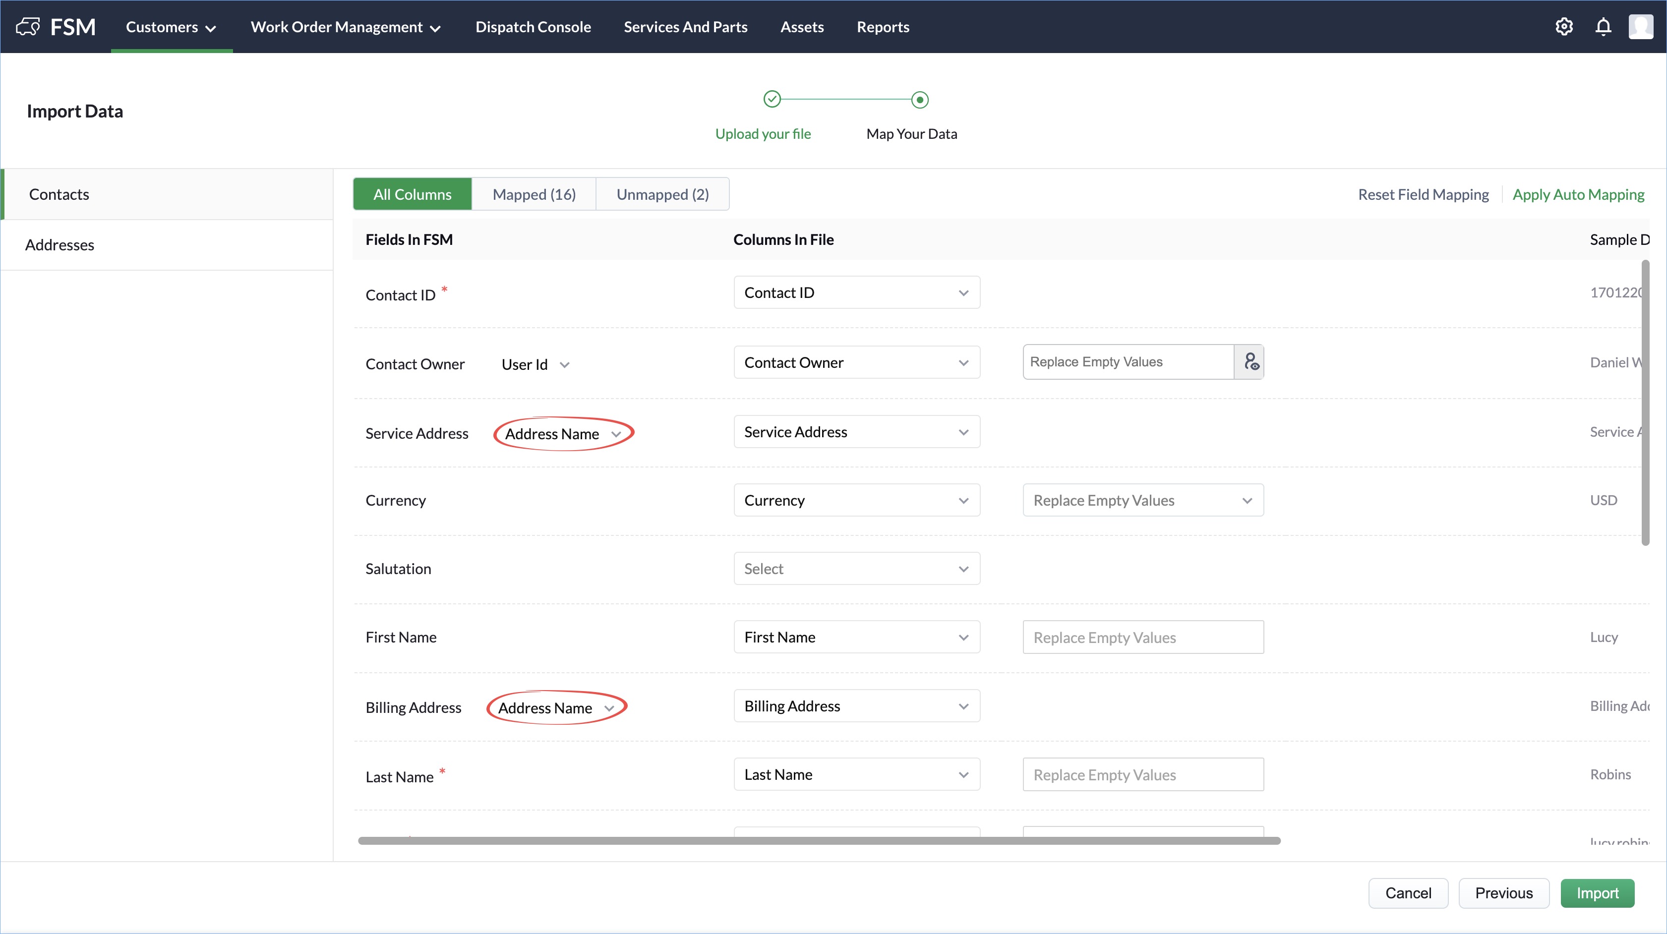Click the FSM logo icon
This screenshot has width=1667, height=934.
(28, 26)
